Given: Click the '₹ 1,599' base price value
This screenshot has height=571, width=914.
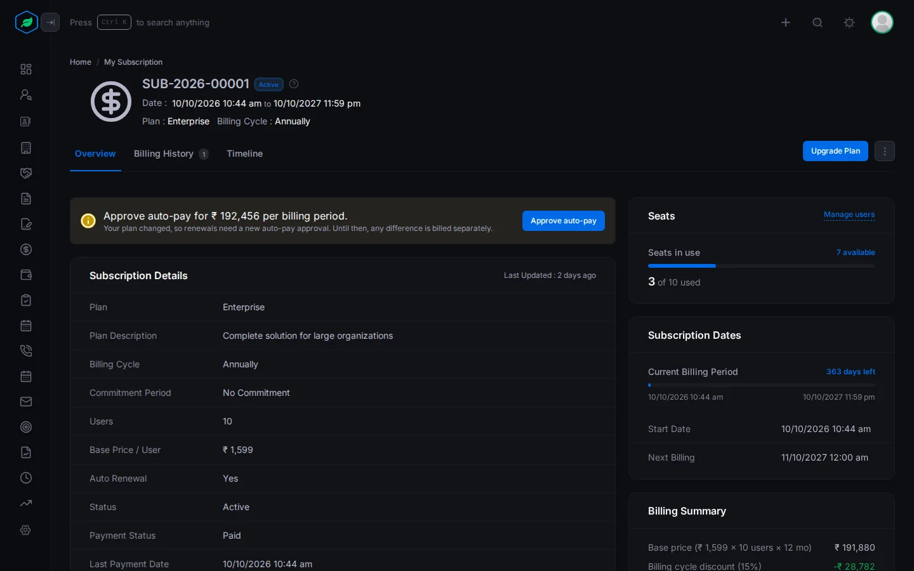Looking at the screenshot, I should pyautogui.click(x=238, y=450).
